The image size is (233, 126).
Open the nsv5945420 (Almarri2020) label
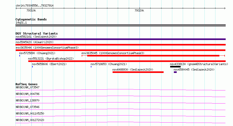pyautogui.click(x=35, y=42)
